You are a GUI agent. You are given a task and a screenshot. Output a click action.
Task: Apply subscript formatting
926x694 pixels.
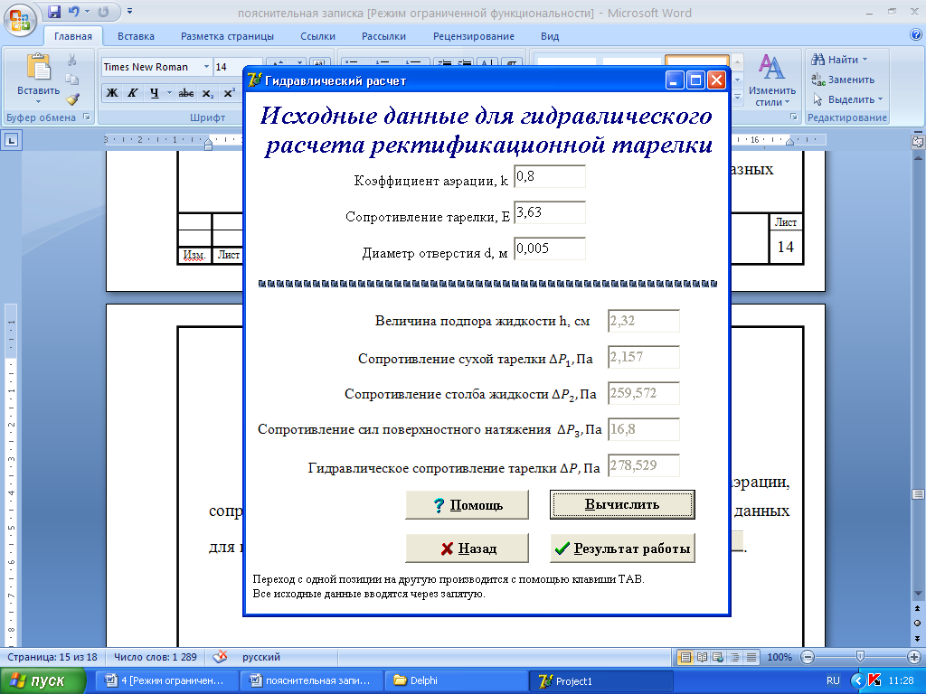[207, 93]
